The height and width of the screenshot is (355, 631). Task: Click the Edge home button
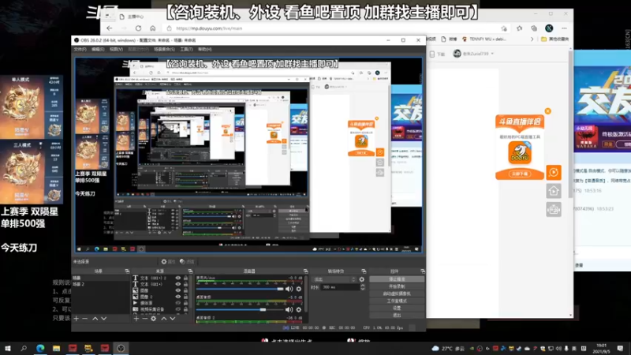pos(152,28)
